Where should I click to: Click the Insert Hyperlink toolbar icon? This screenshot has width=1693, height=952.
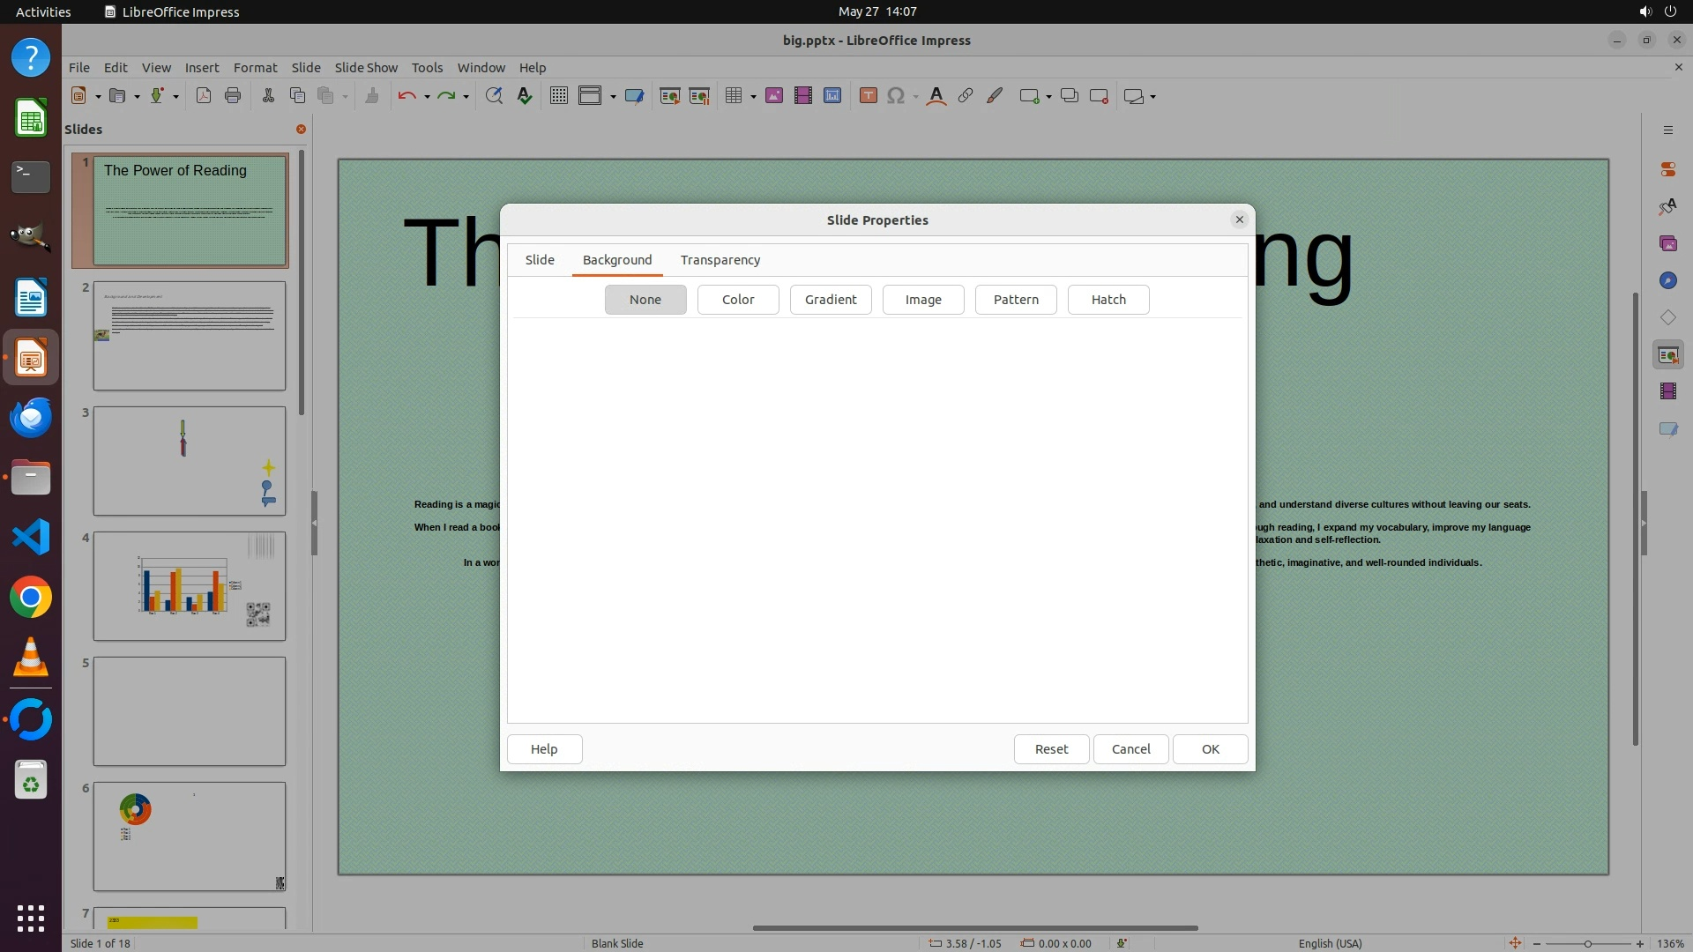[x=966, y=96]
